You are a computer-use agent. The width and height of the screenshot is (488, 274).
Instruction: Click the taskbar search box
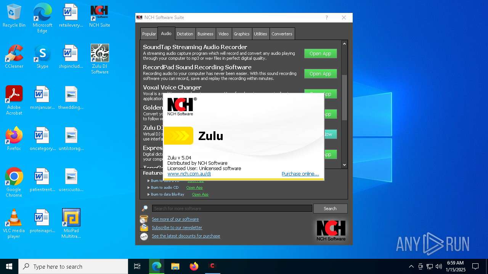coord(73,266)
